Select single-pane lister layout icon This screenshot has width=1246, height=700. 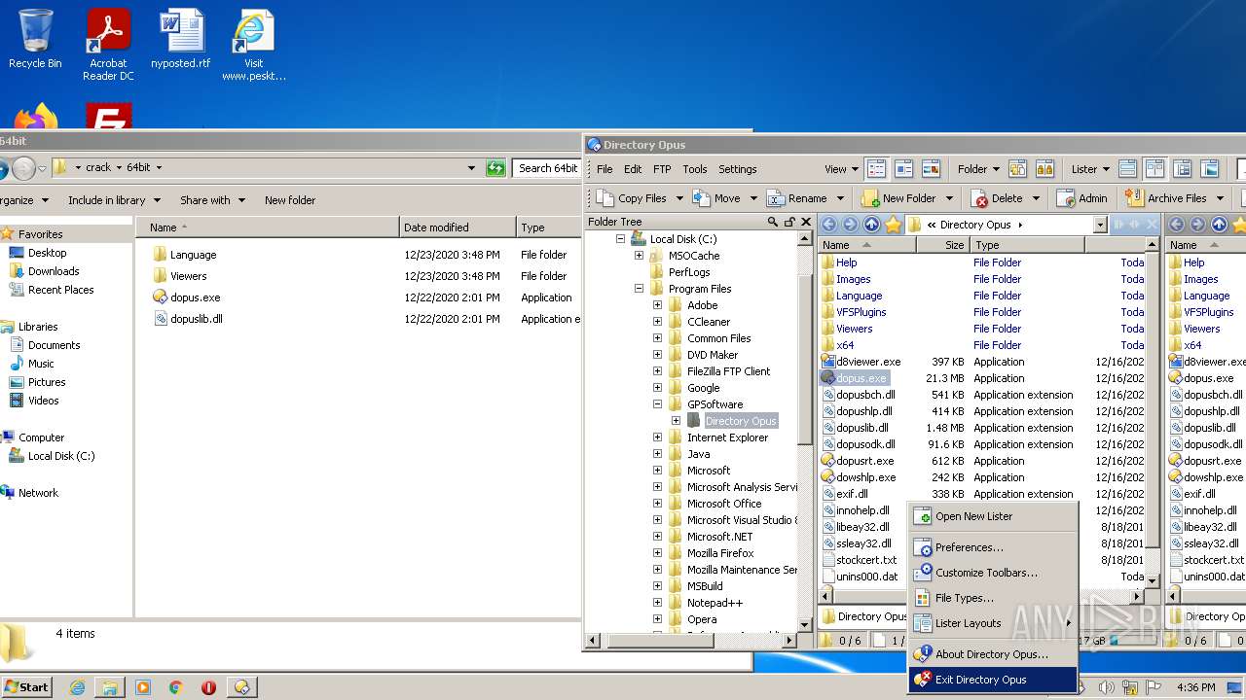[1127, 168]
